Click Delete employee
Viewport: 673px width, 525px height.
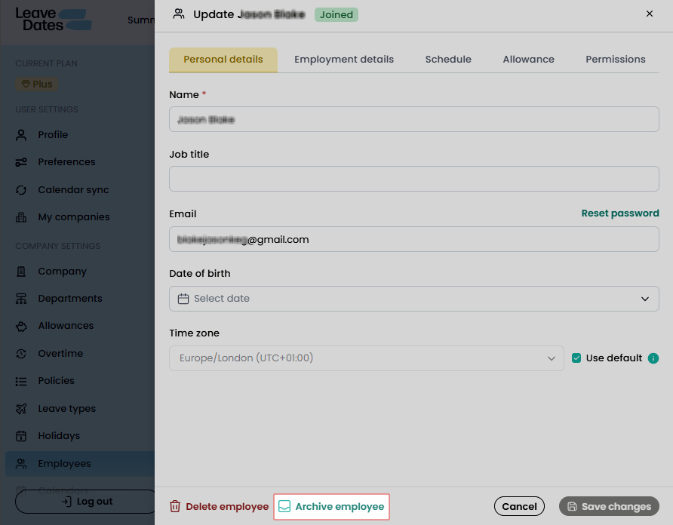(220, 507)
